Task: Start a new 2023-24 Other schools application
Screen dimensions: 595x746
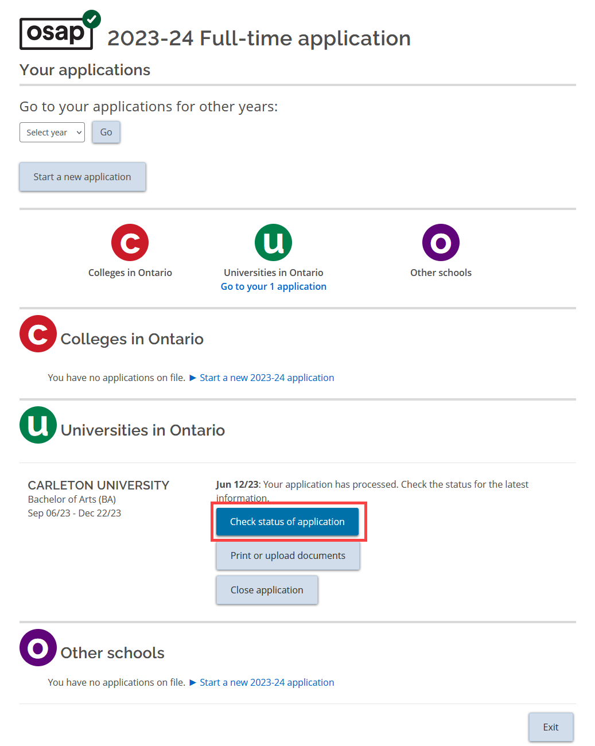Action: (x=267, y=682)
